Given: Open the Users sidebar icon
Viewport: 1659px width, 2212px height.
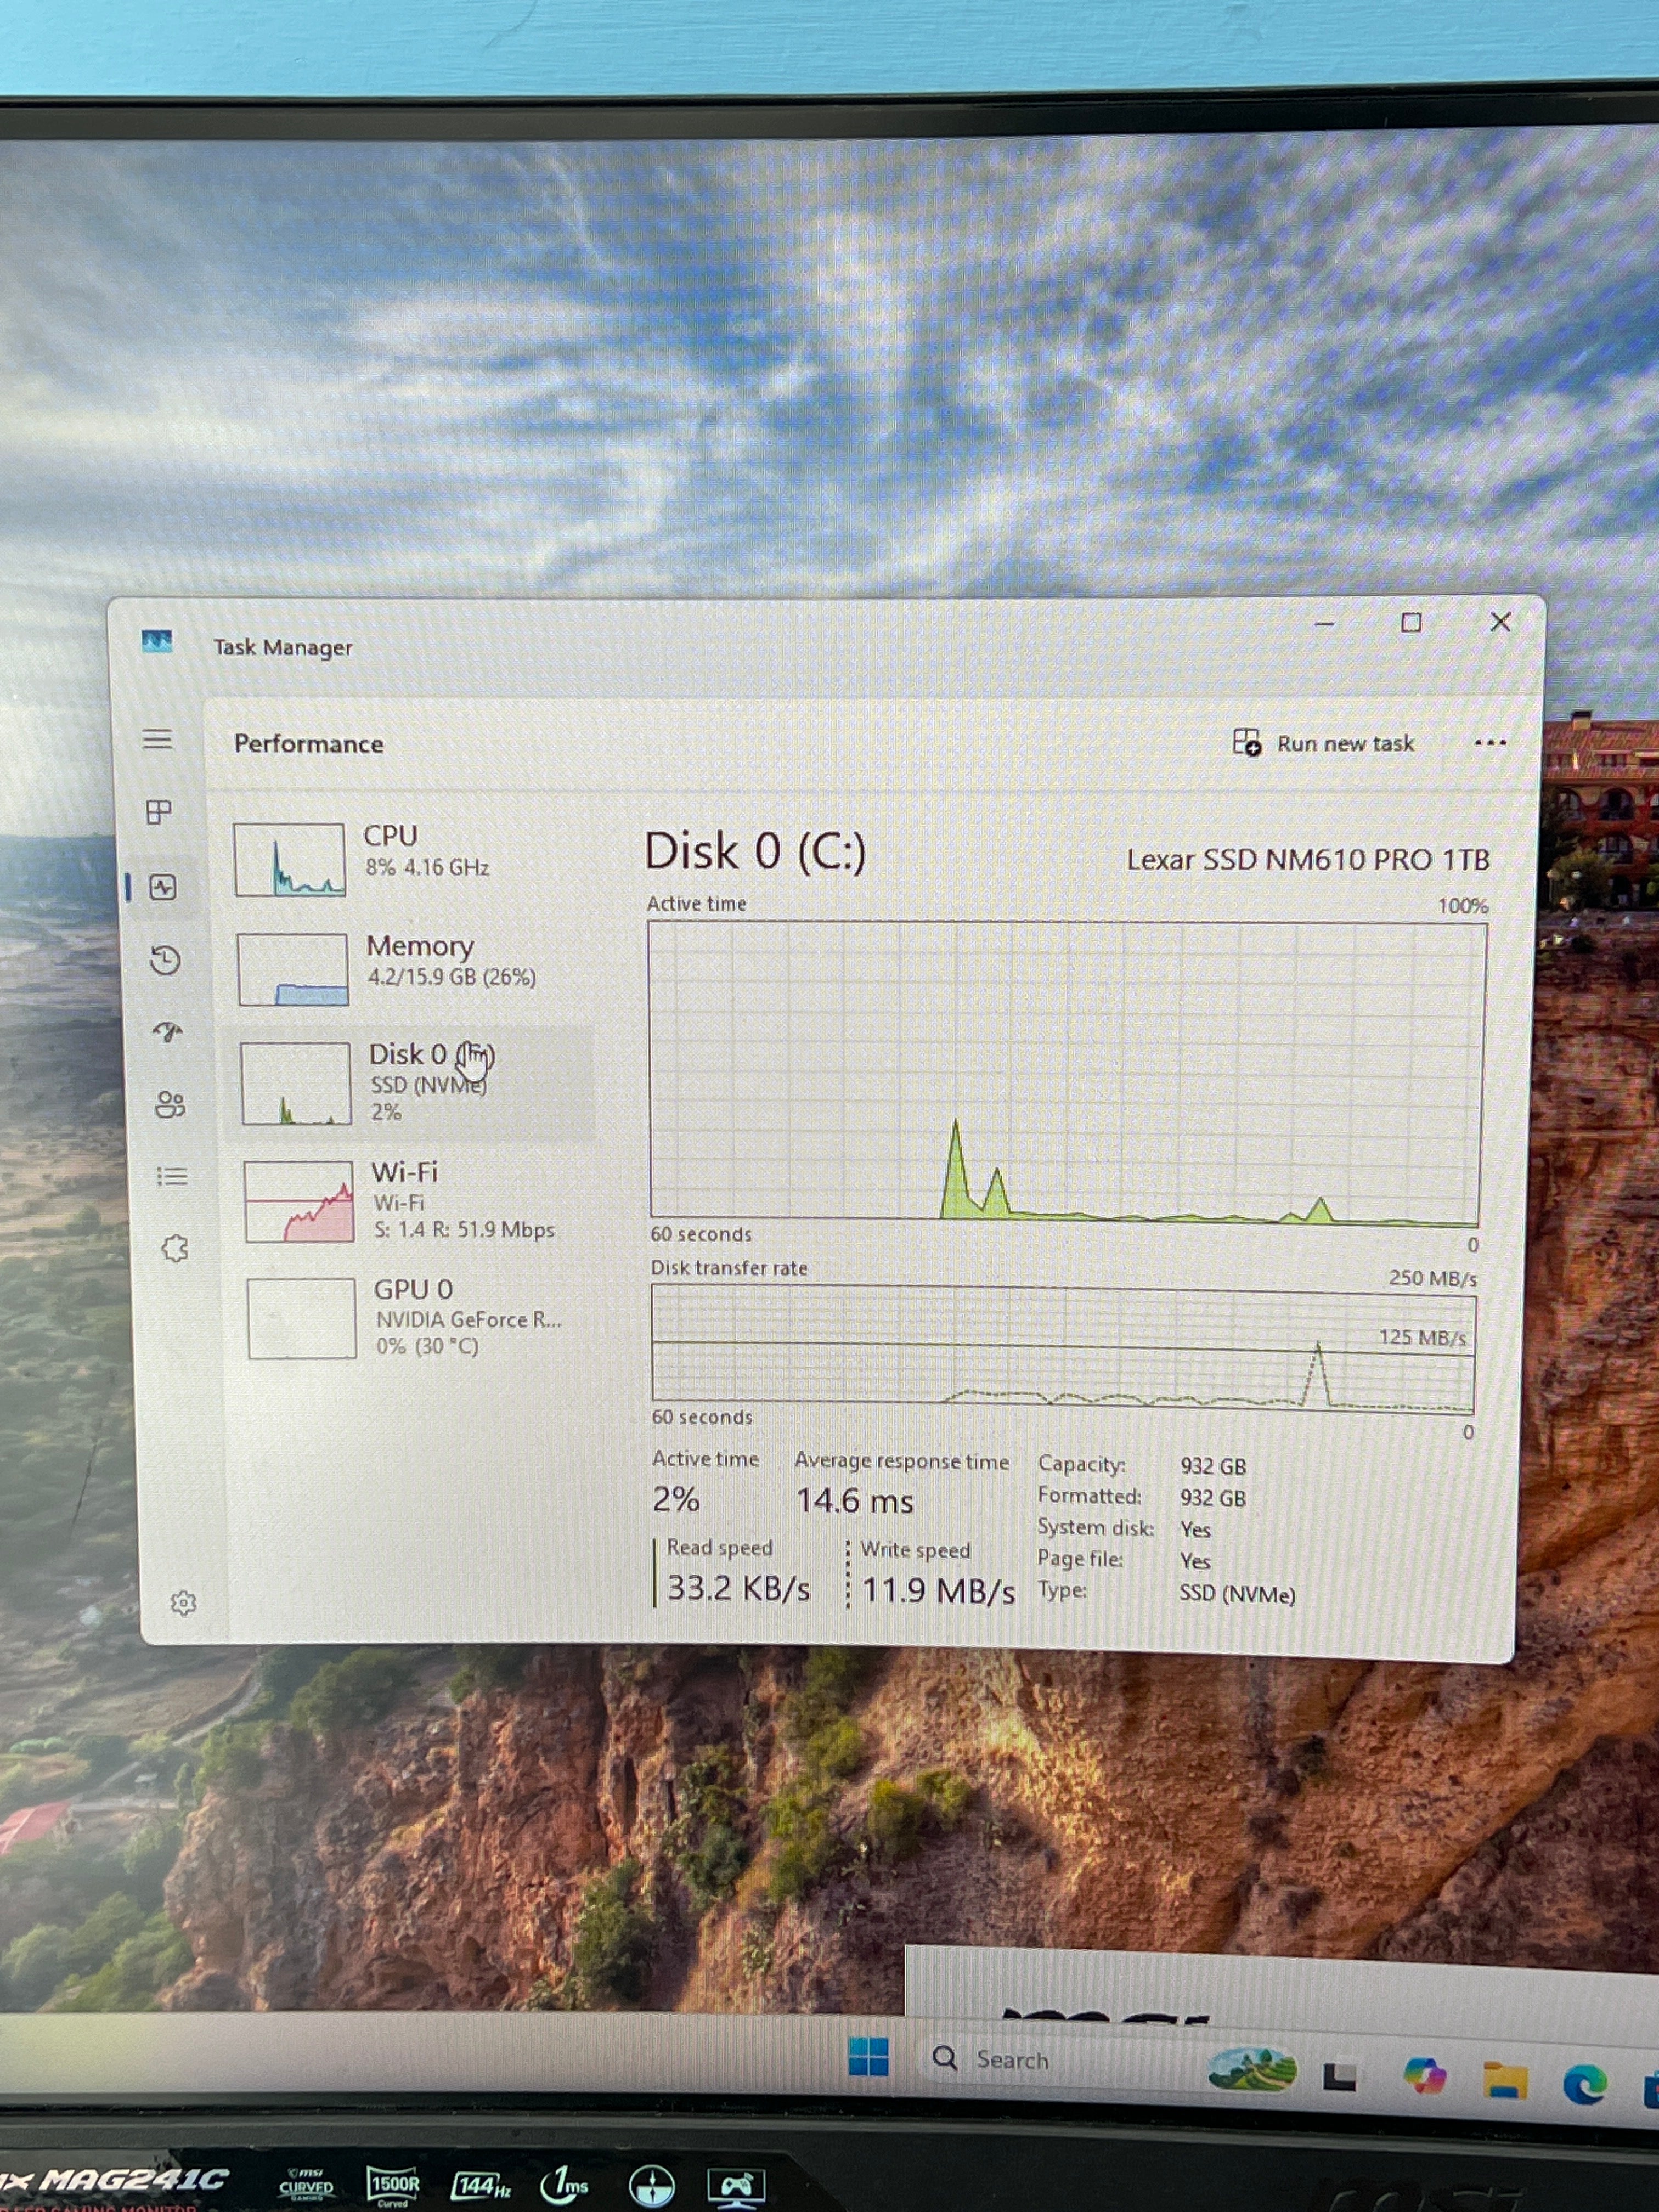Looking at the screenshot, I should click(x=170, y=1104).
